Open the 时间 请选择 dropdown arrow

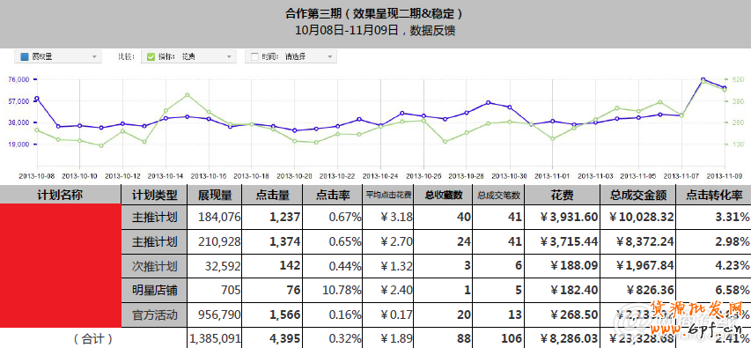click(329, 56)
